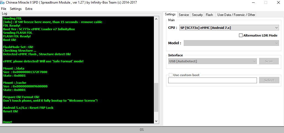Screen dimensions: 284x133
Task: Click 'Mount : /data' log line
Action: pos(14,68)
